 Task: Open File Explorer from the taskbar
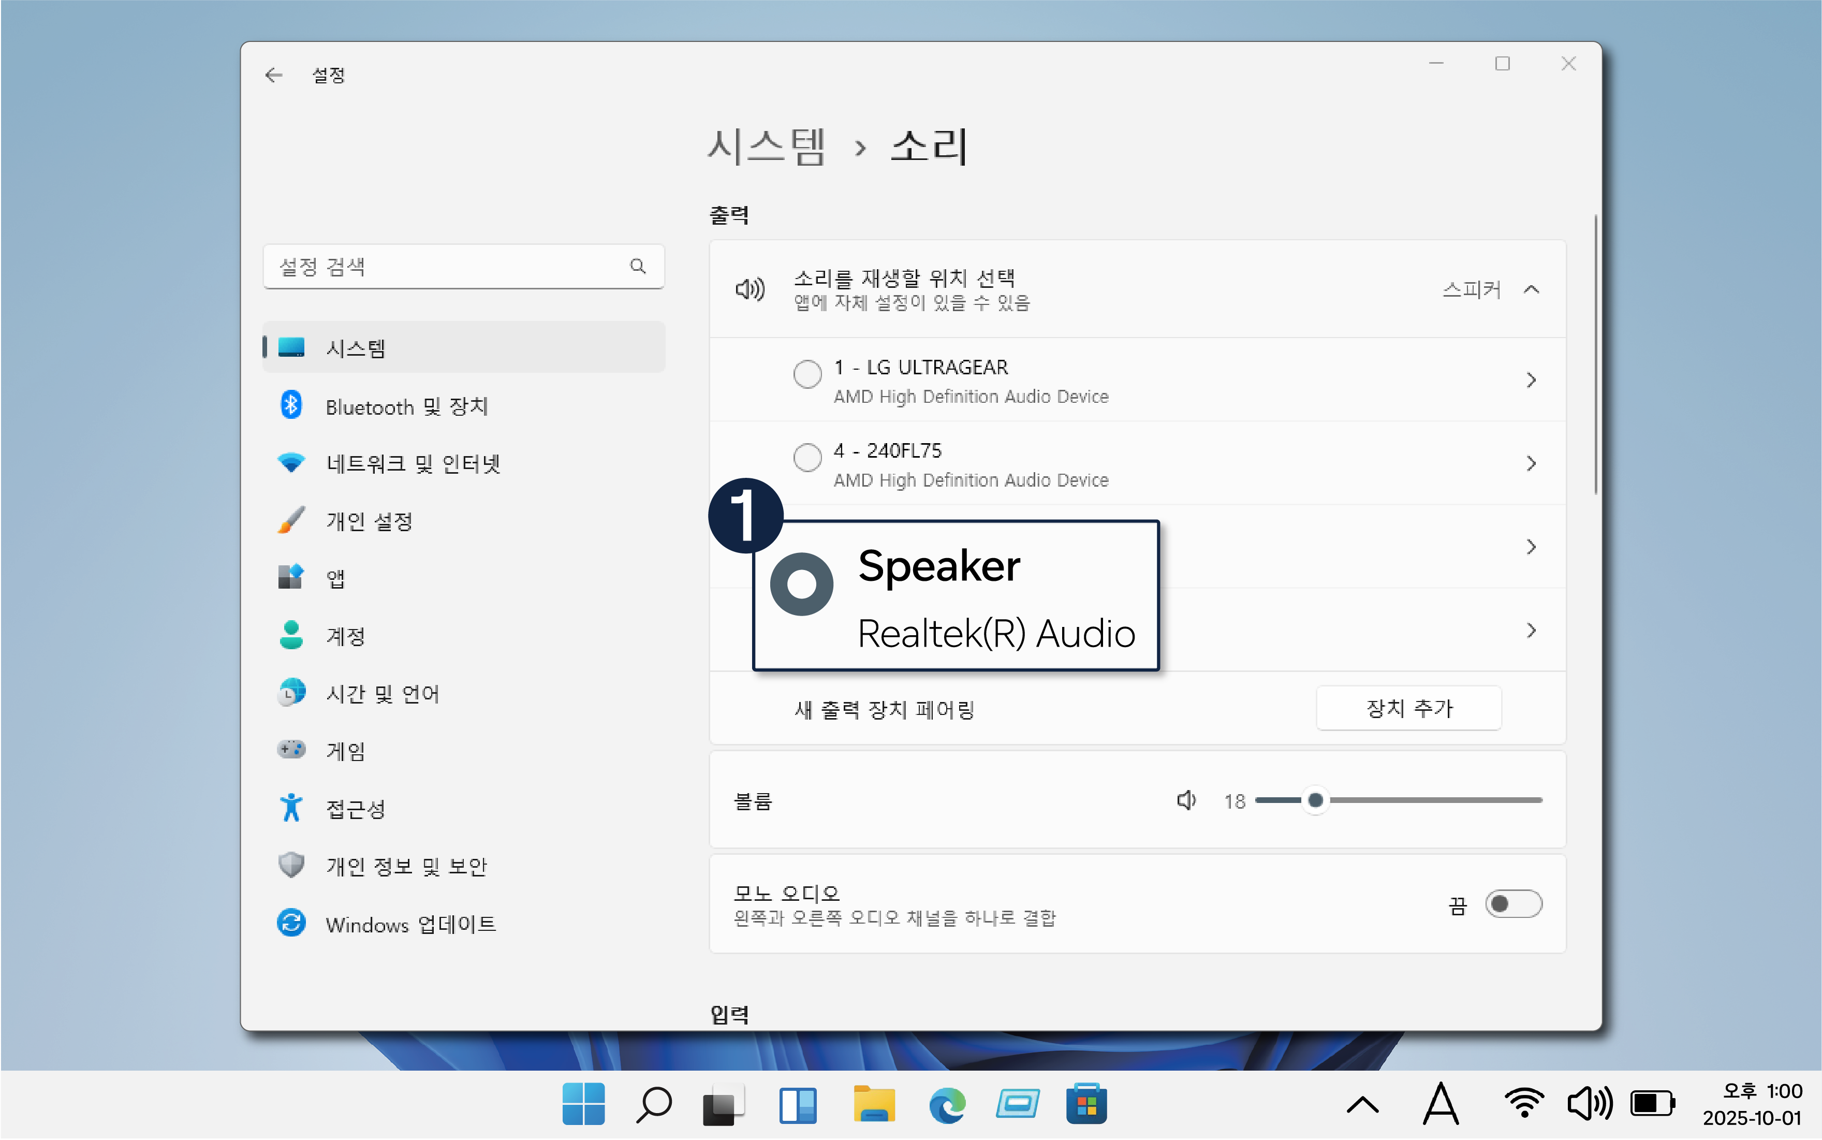click(873, 1105)
